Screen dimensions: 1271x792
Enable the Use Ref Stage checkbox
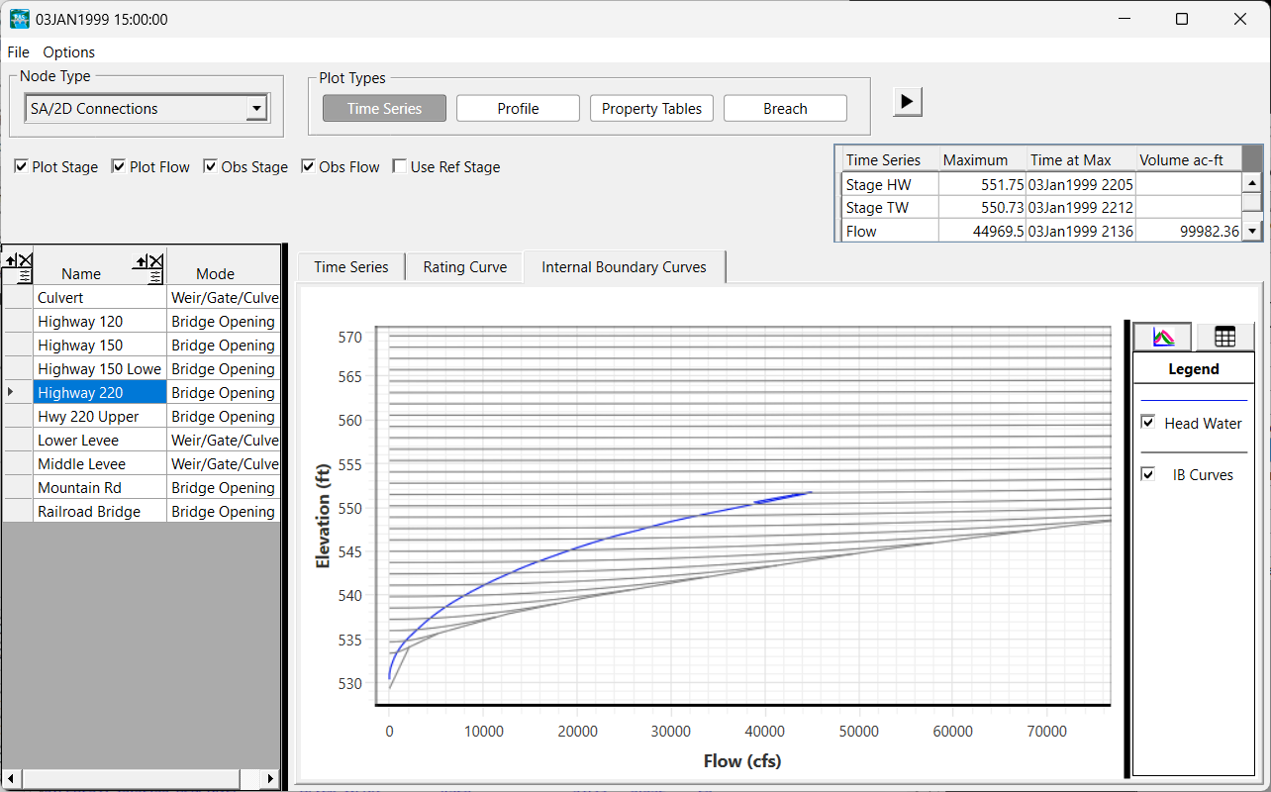point(400,167)
